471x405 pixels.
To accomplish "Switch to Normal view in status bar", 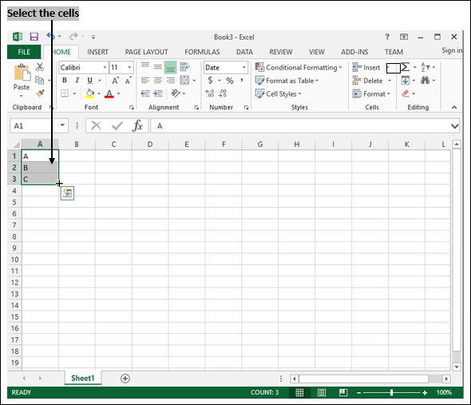I will [x=299, y=392].
